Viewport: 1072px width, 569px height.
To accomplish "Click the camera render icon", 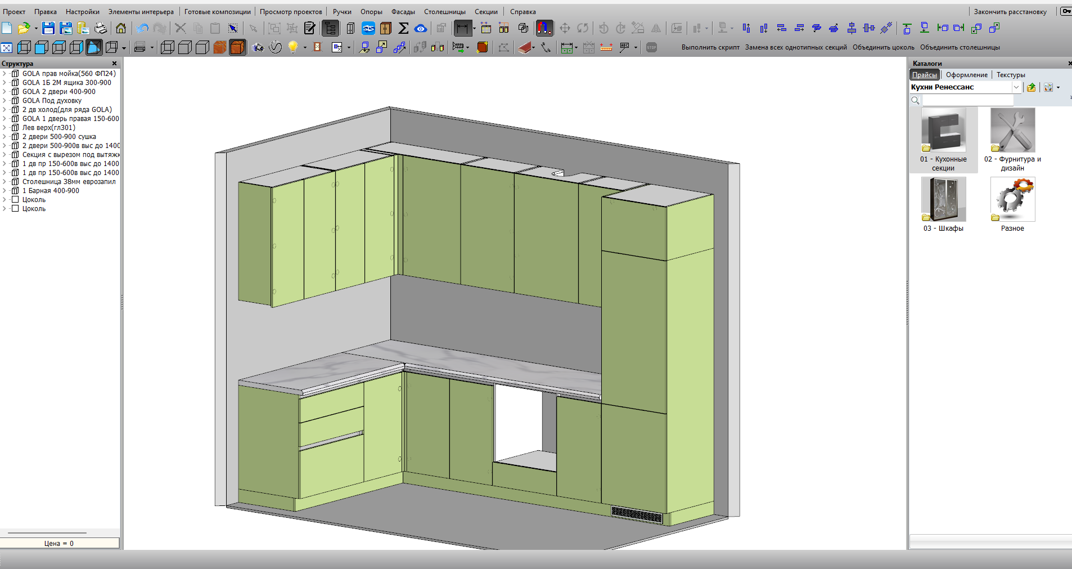I will point(258,48).
